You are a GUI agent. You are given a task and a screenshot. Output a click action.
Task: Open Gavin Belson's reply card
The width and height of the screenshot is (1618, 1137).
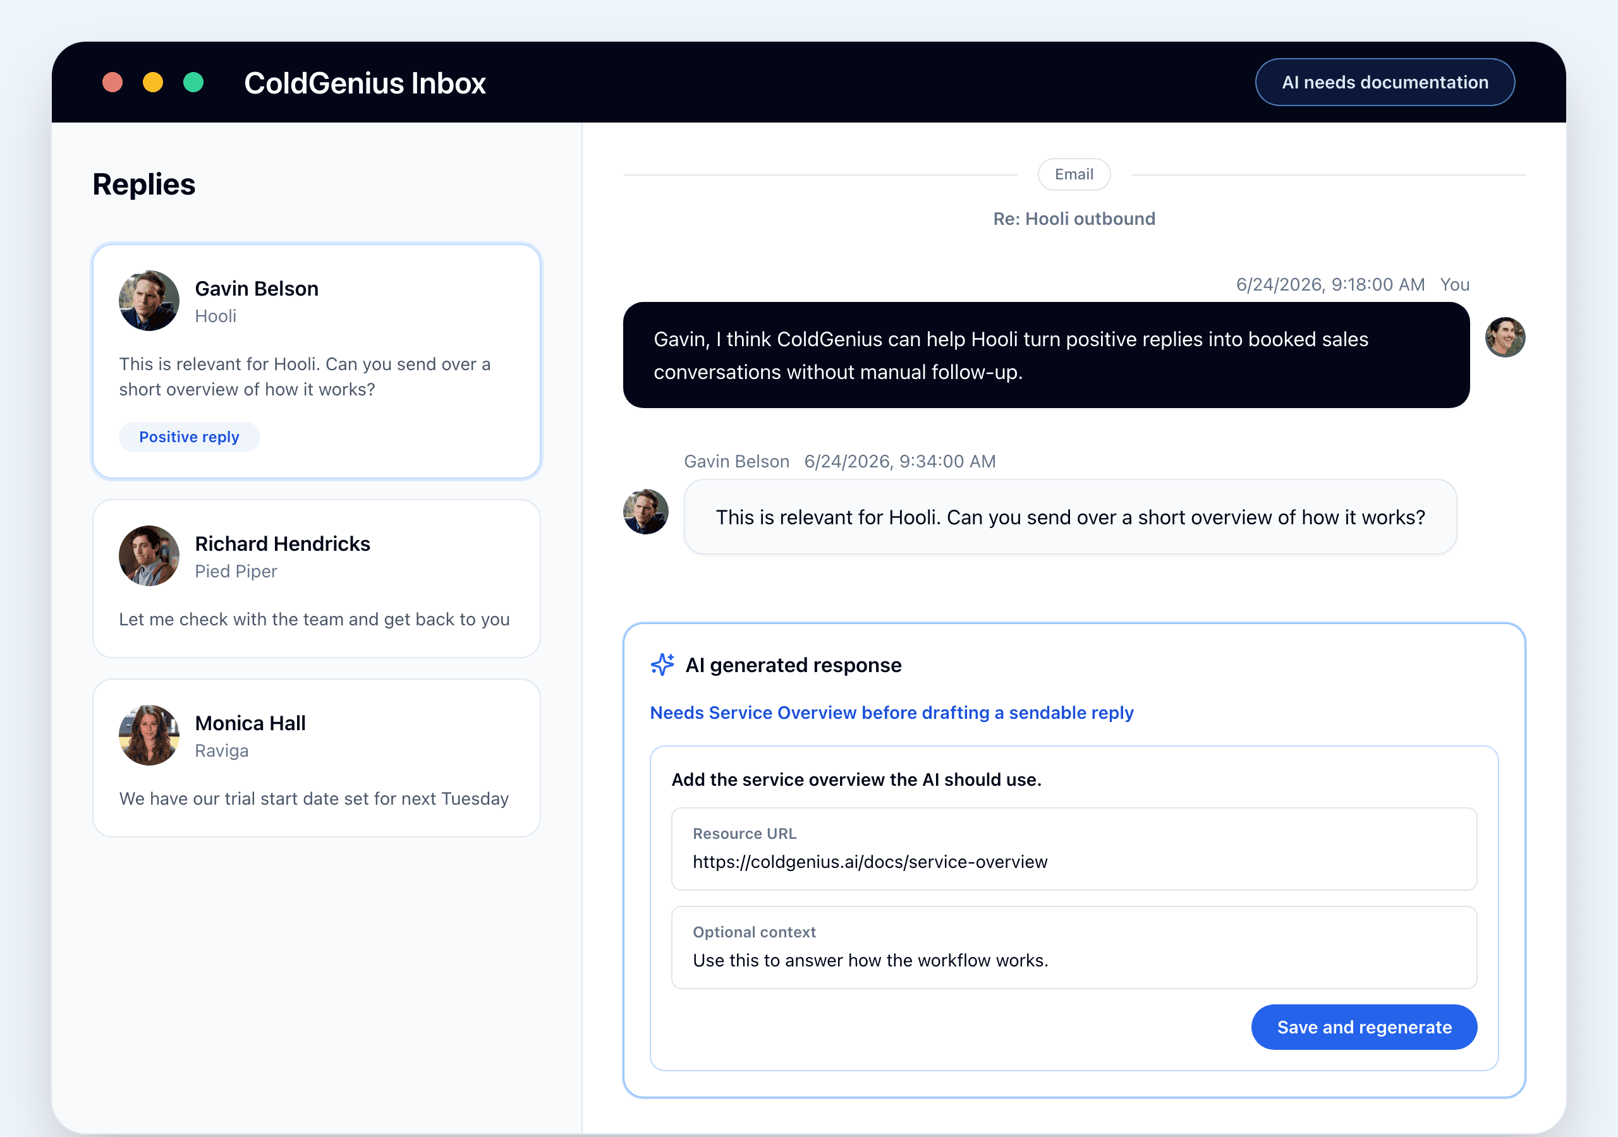[x=317, y=361]
